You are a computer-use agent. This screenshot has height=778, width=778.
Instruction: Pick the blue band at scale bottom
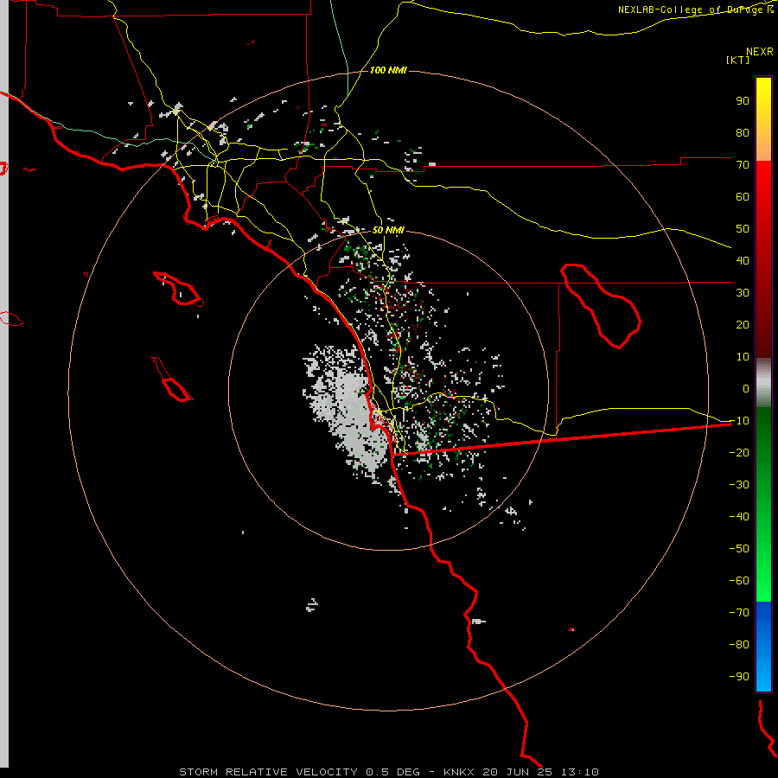763,647
